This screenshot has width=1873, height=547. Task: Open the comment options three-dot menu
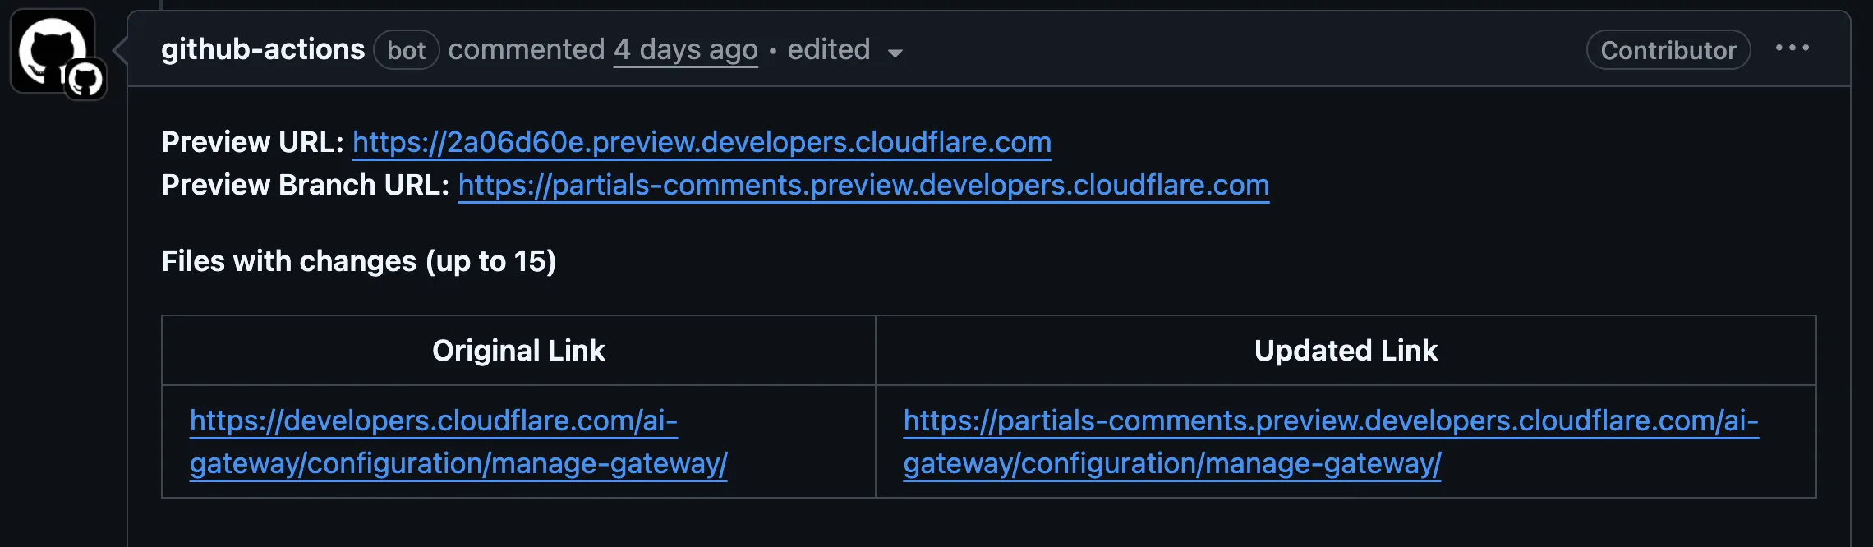tap(1792, 48)
